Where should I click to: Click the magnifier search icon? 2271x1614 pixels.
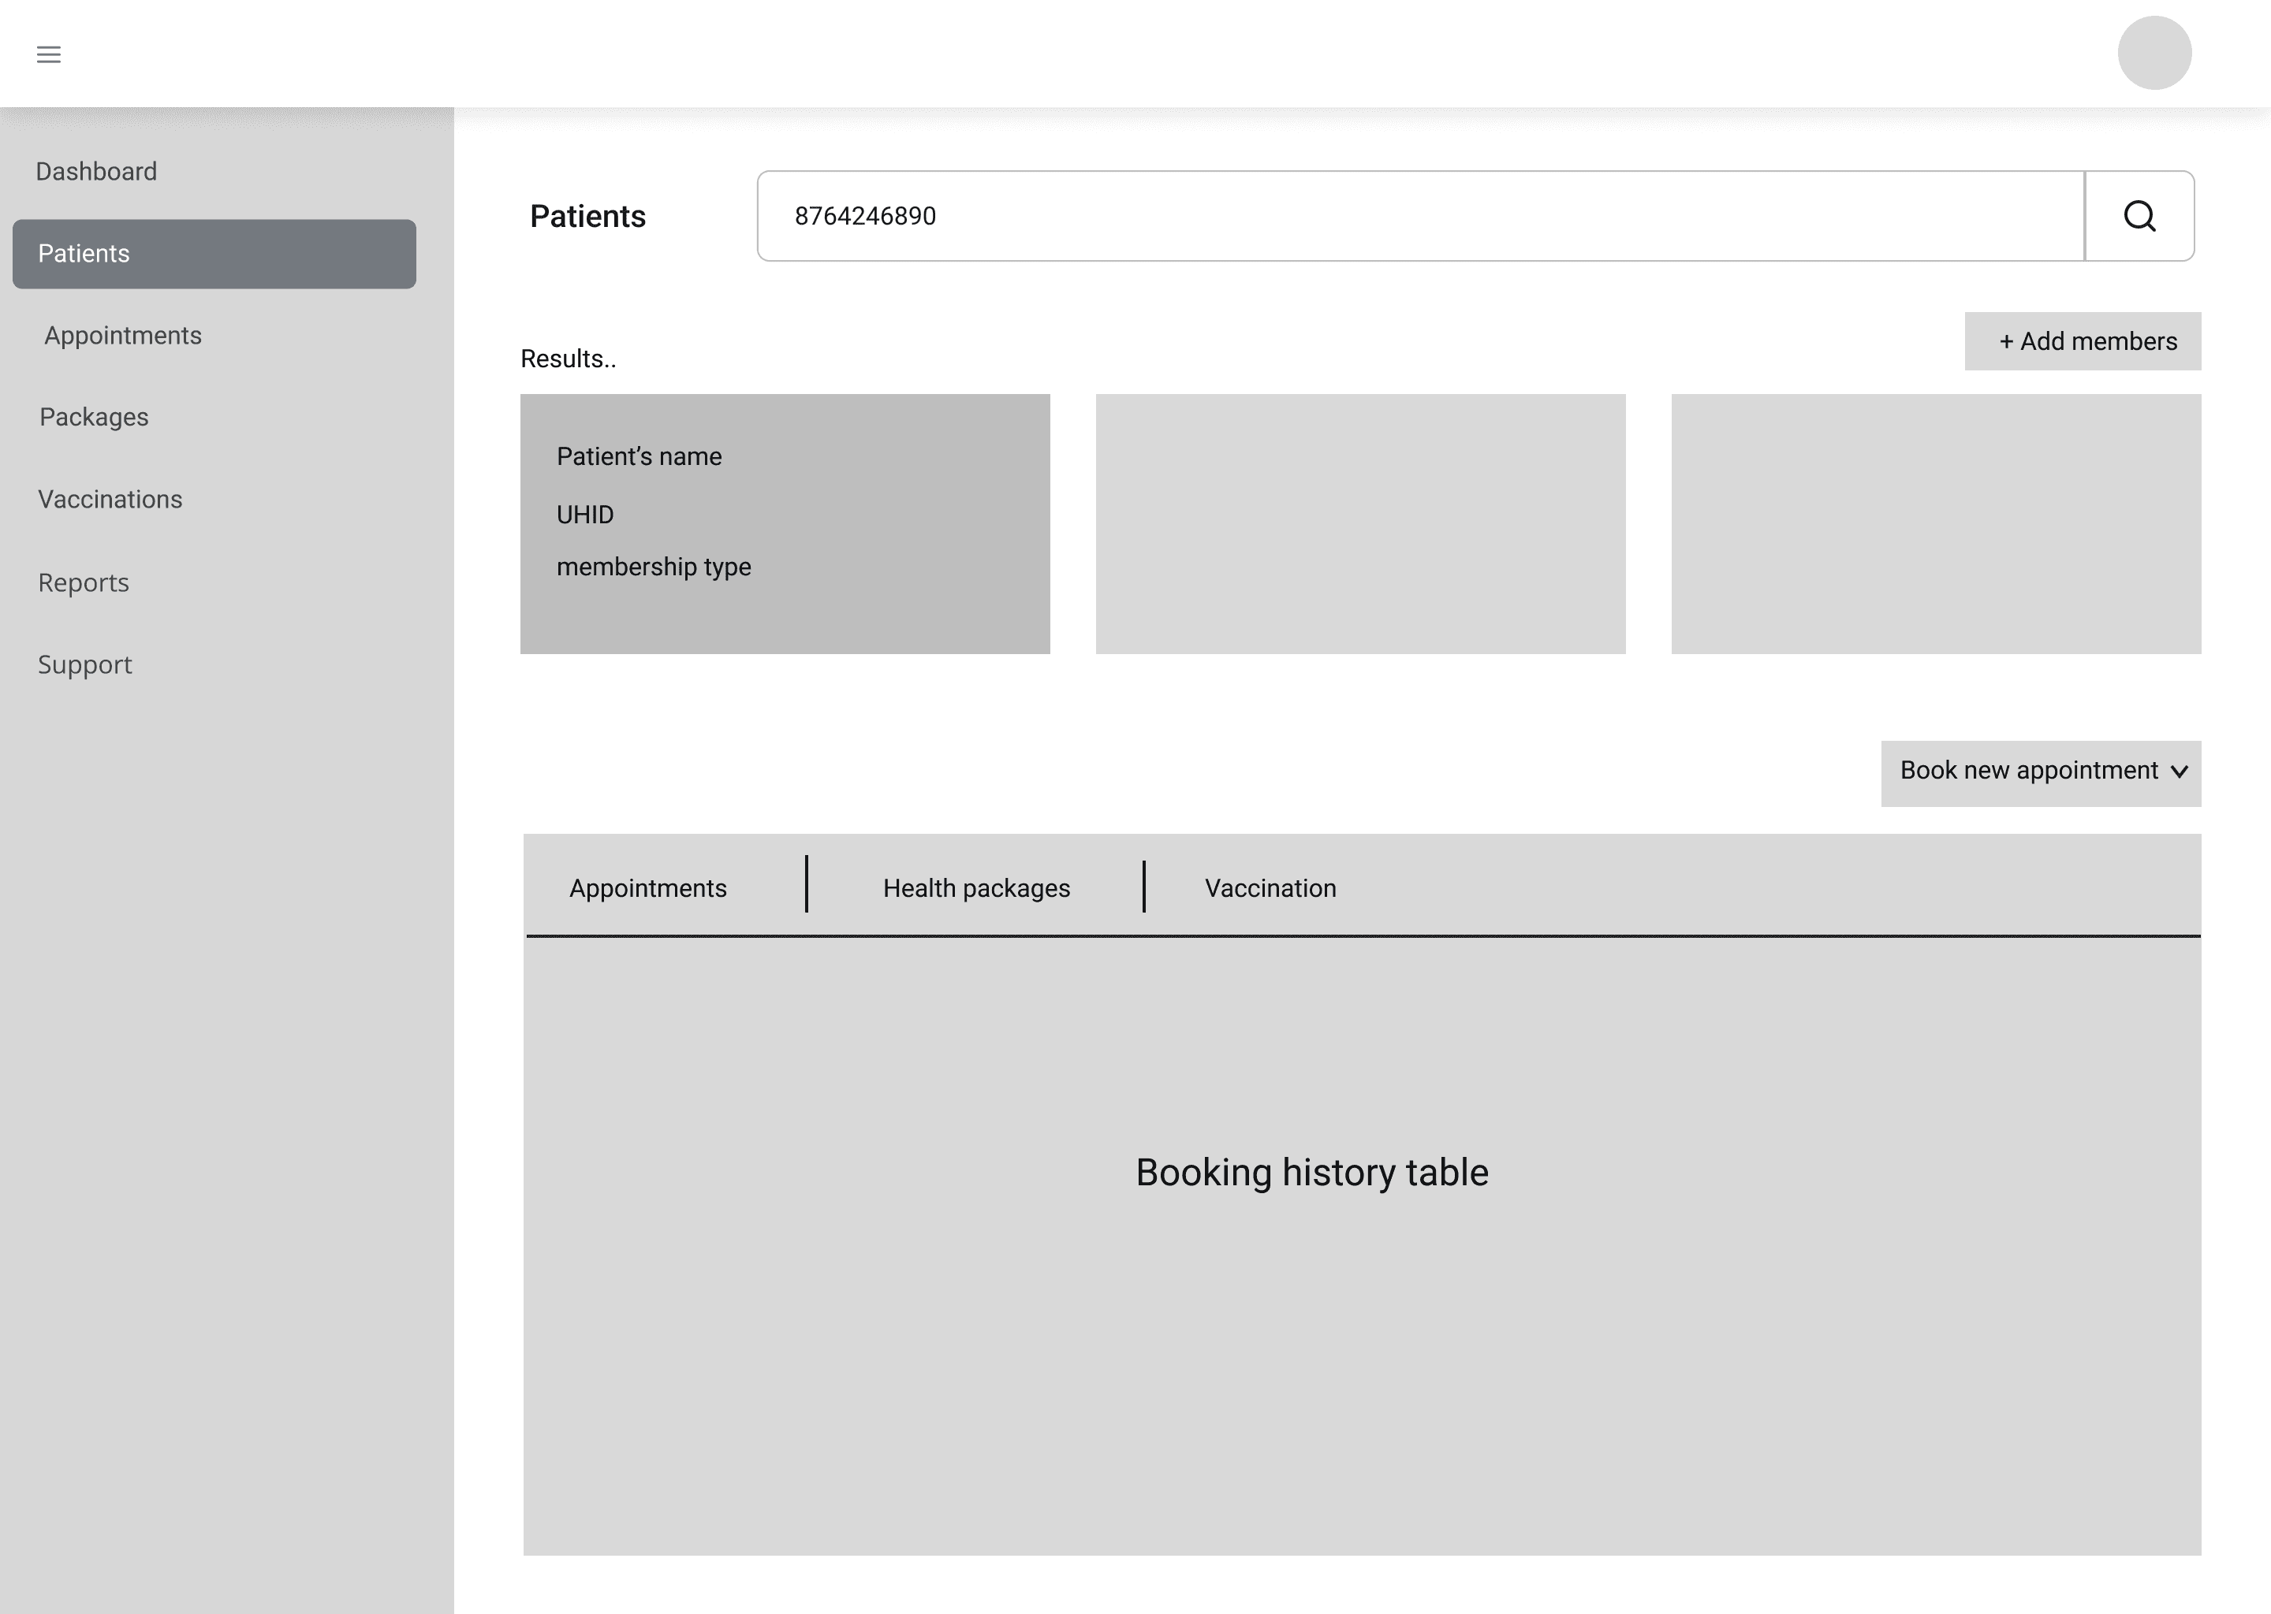point(2139,216)
